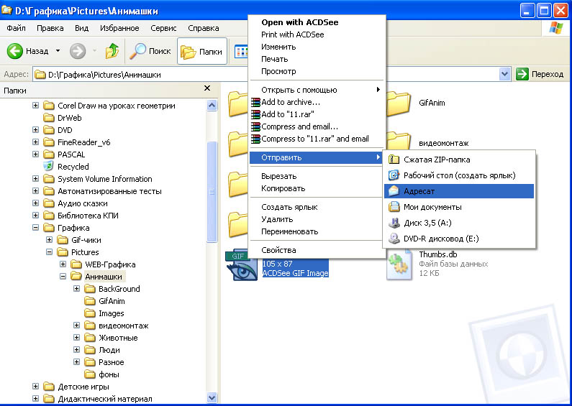Expand the DVD folder node

[35, 130]
